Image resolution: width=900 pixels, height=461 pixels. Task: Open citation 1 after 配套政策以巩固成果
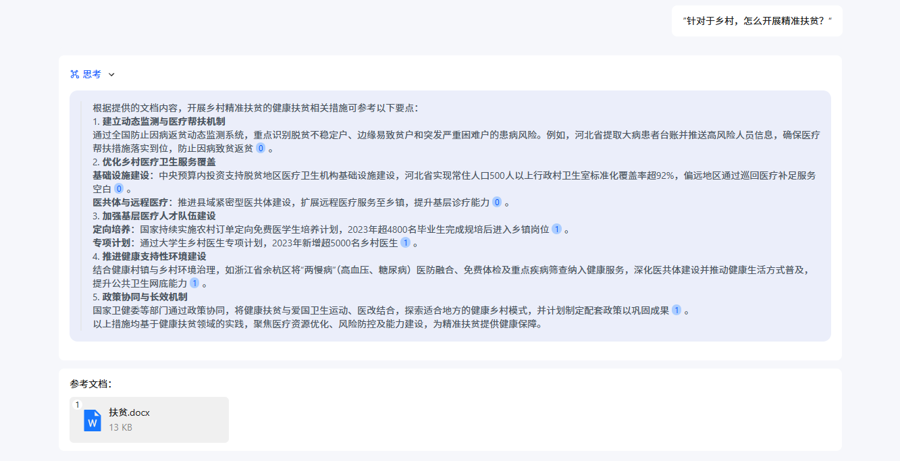pyautogui.click(x=677, y=310)
